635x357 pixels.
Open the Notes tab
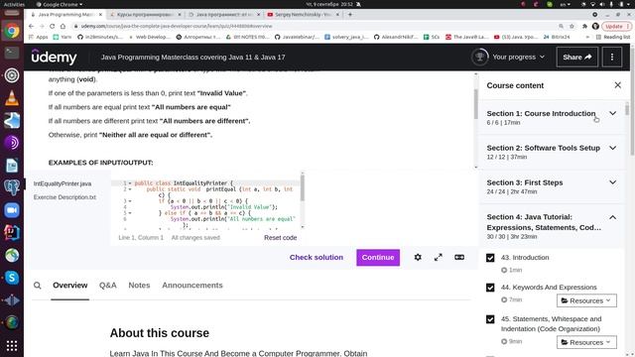point(139,286)
